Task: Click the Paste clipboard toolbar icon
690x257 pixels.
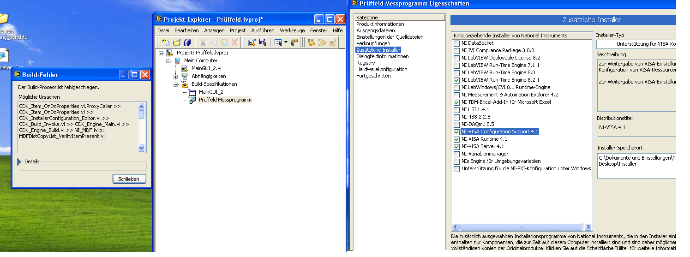Action: click(224, 42)
